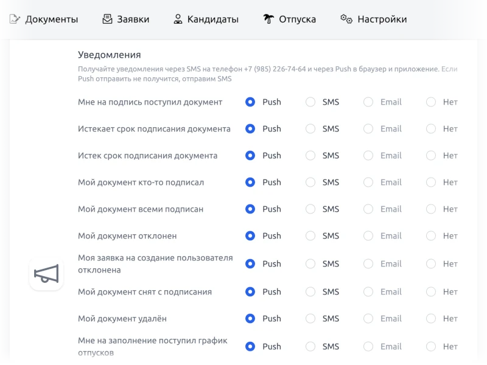The width and height of the screenshot is (487, 365).
Task: Select Email for 'Мой документ отклонен'
Action: (x=368, y=236)
